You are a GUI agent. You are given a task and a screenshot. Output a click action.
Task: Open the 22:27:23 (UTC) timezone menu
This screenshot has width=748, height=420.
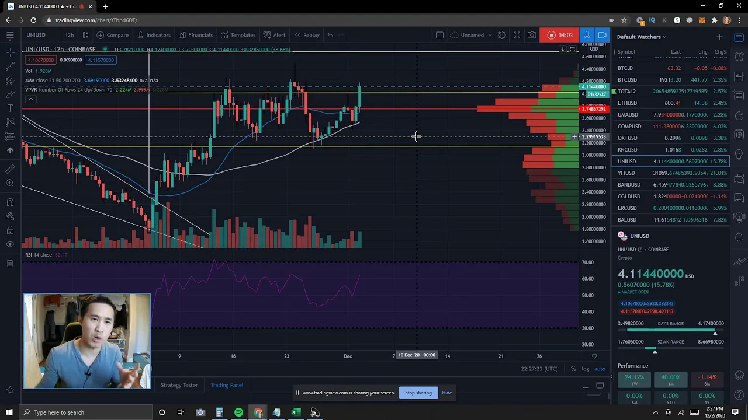click(x=541, y=369)
